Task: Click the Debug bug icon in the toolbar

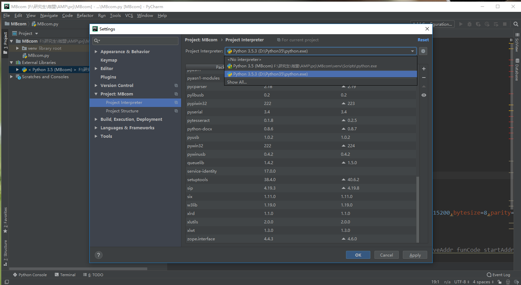Action: pos(469,24)
